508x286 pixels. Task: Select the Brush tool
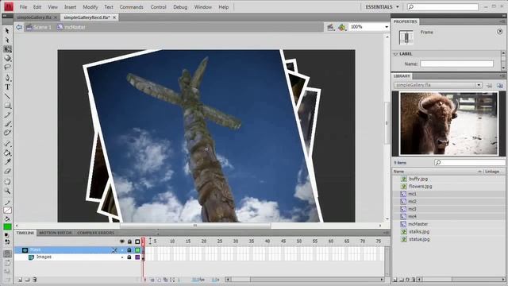(x=7, y=124)
